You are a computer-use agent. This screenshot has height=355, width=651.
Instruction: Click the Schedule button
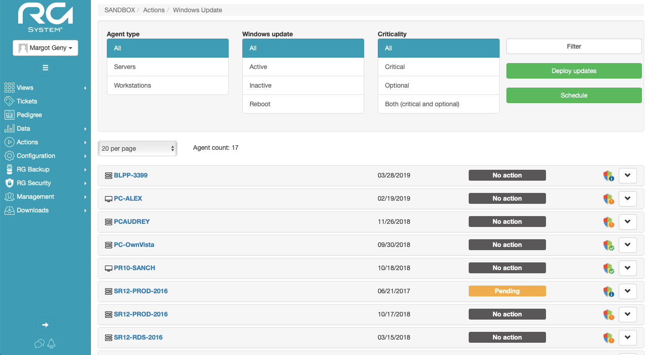click(574, 95)
